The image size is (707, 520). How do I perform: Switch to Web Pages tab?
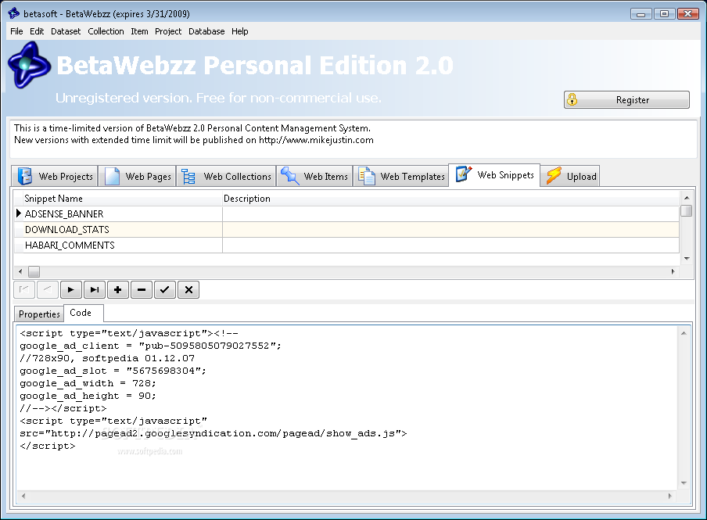click(137, 176)
